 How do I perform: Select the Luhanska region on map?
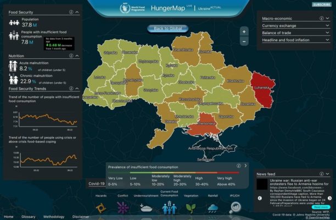pos(262,89)
